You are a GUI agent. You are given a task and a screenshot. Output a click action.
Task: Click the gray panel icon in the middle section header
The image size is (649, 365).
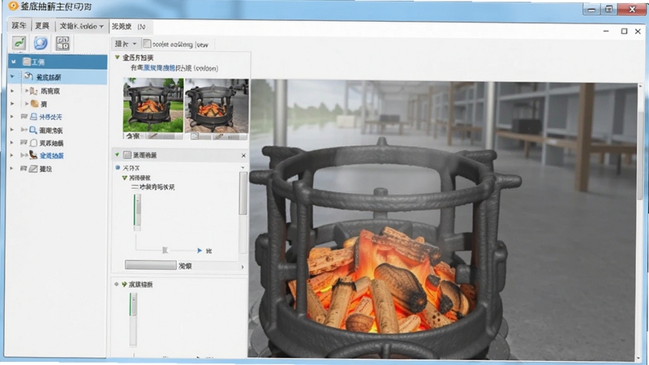(x=127, y=155)
